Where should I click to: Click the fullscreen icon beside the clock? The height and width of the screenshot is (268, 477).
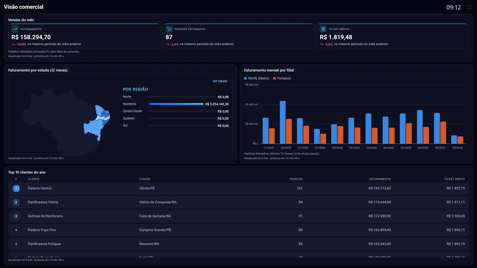coord(469,7)
